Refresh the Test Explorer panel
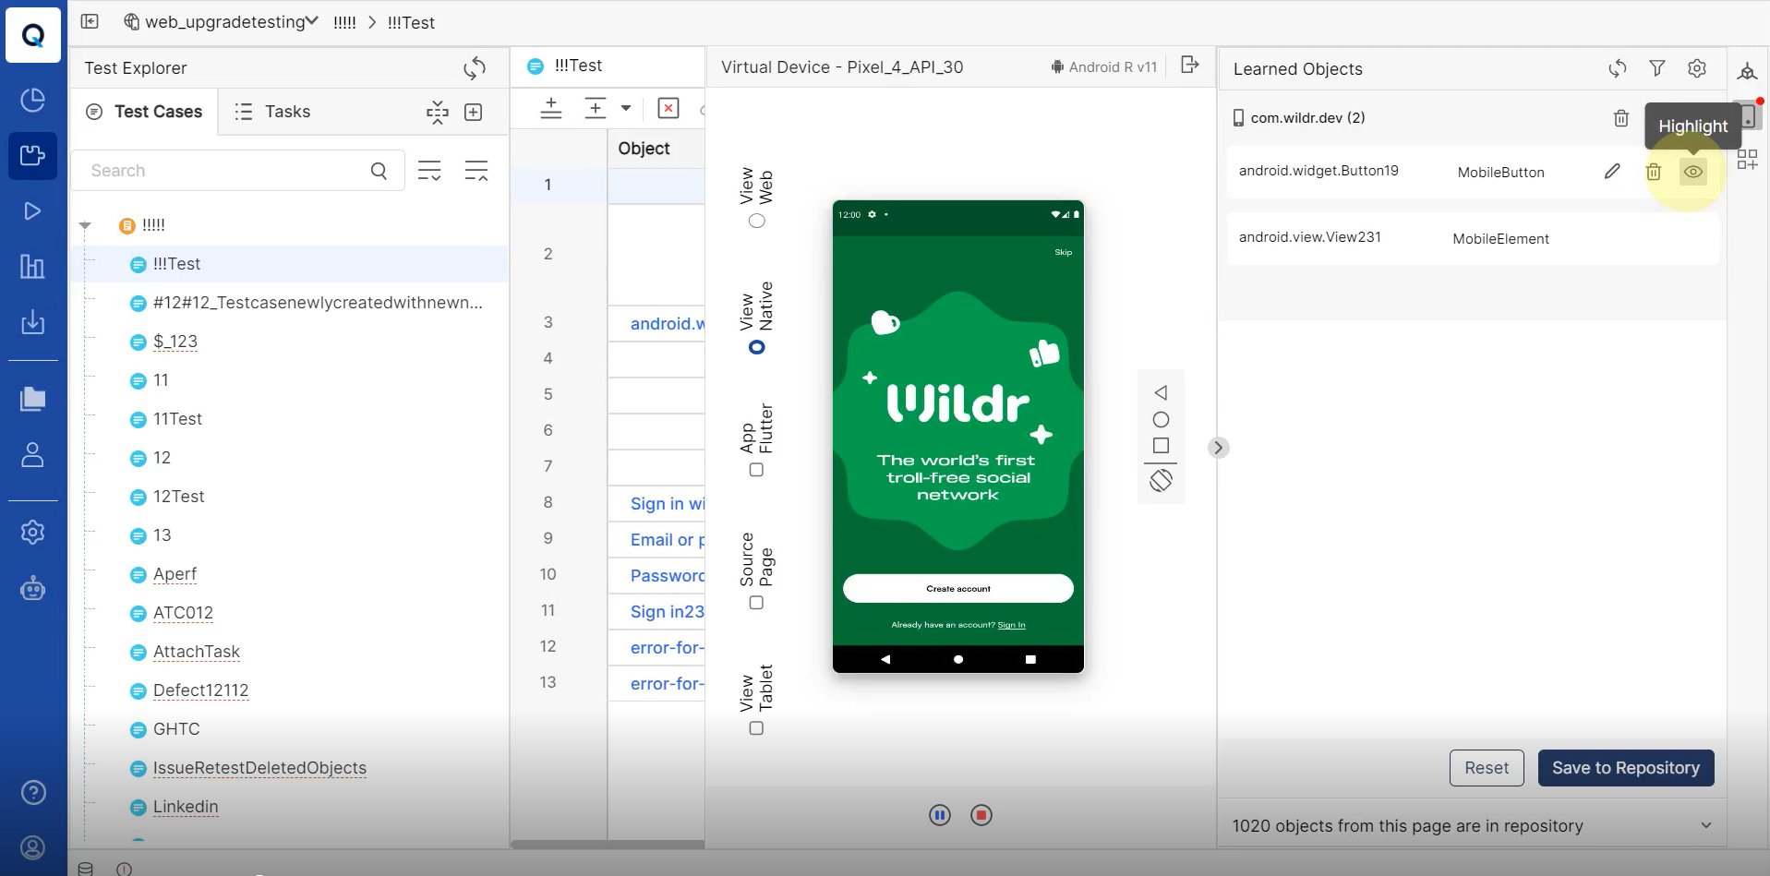Screen dimensions: 1770x876 [x=475, y=68]
